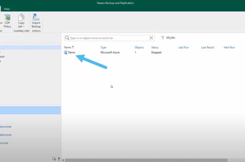
Task: Sort by Status column header
Action: (x=155, y=47)
